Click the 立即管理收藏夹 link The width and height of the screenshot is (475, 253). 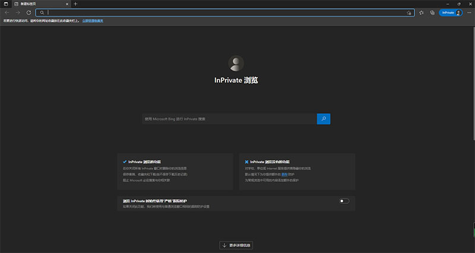tap(93, 21)
